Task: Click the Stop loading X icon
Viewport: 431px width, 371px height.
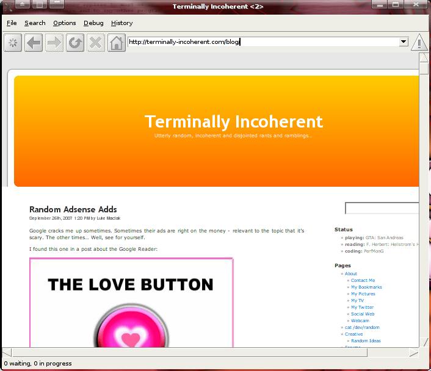Action: click(96, 43)
